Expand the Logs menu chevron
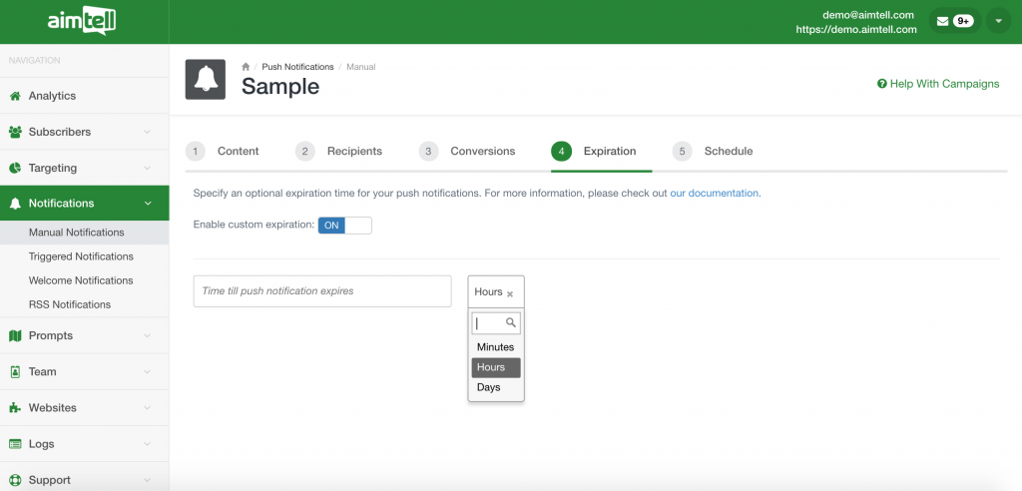 pos(148,444)
